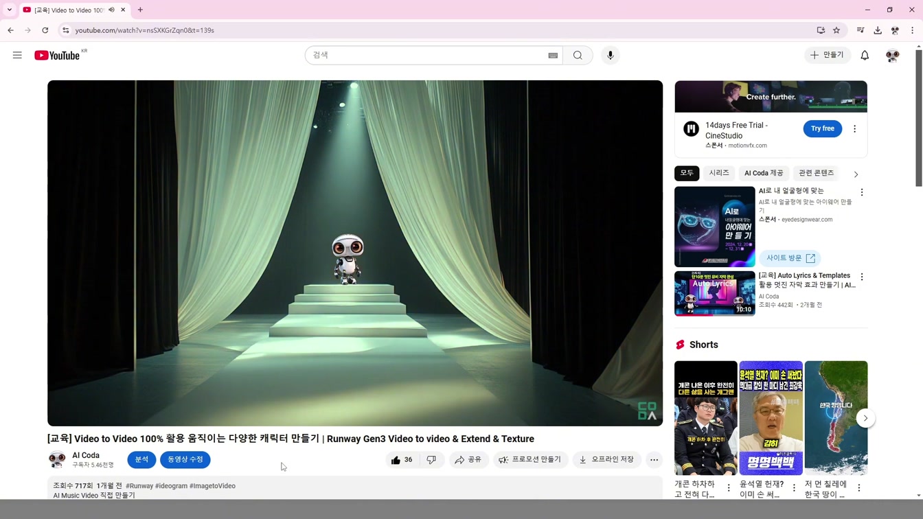Click the page vertical scrollbar

919,117
